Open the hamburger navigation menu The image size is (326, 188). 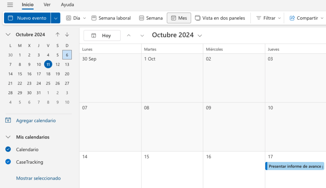coord(10,5)
